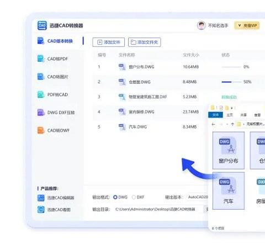The image size is (265, 245).
Task: Click the 添加文件夹 button
Action: point(145,42)
